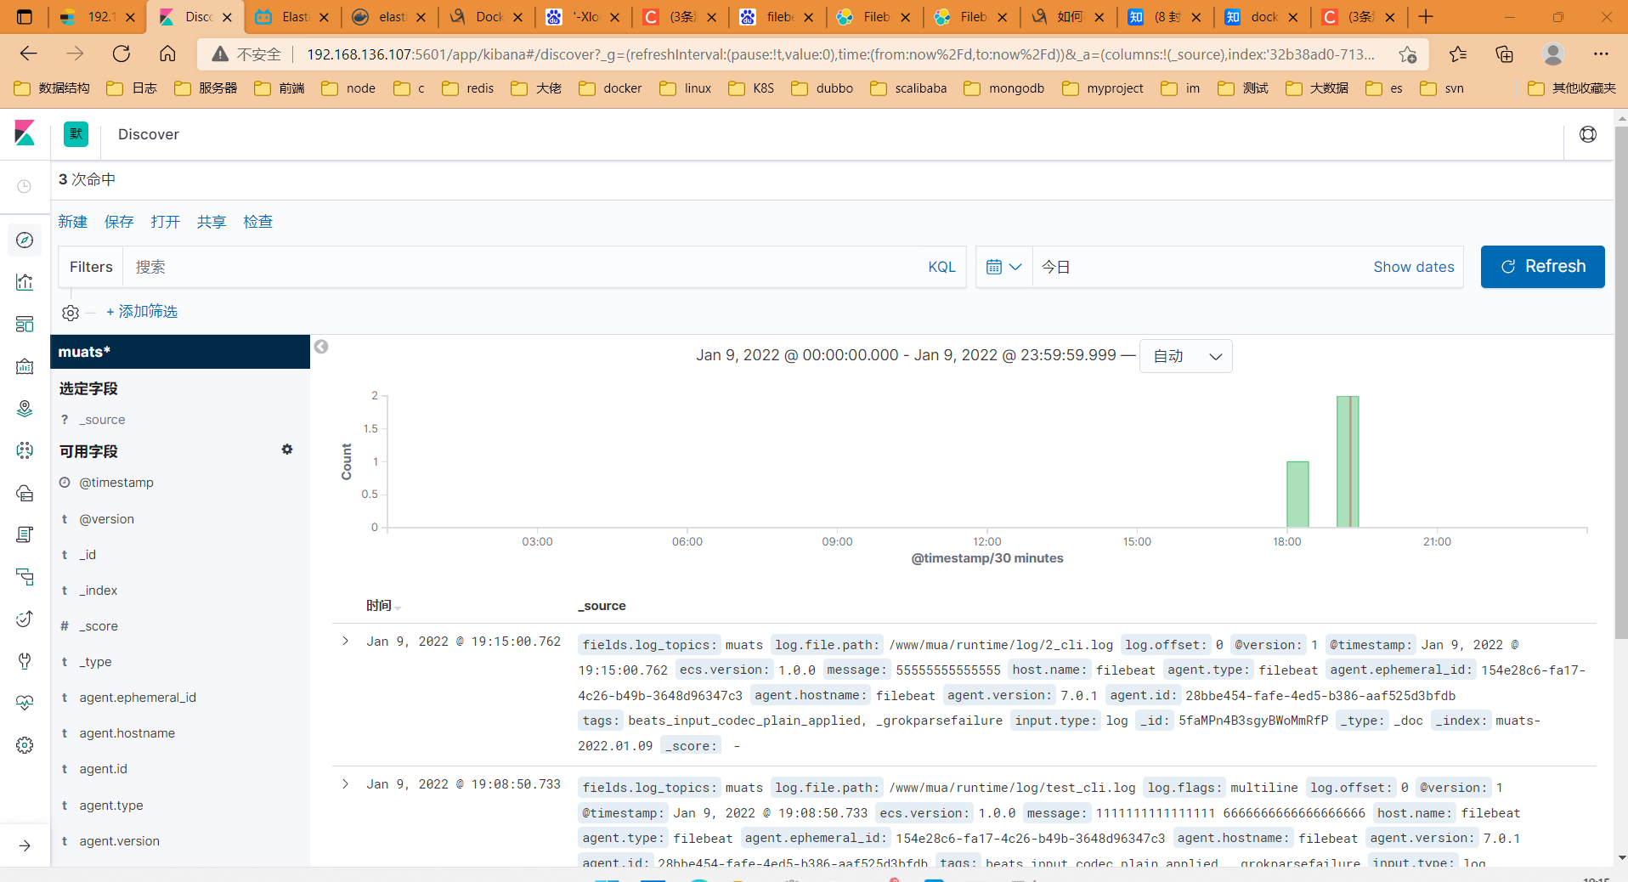
Task: Open Recently viewed clock icon in sidebar
Action: click(25, 186)
